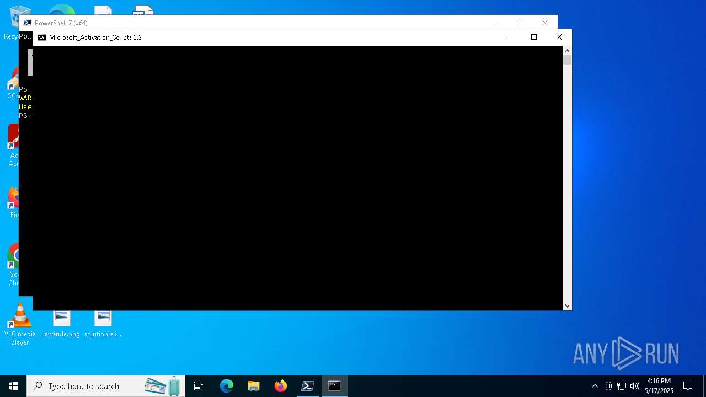Click the PowerShell 7 window title icon

28,23
